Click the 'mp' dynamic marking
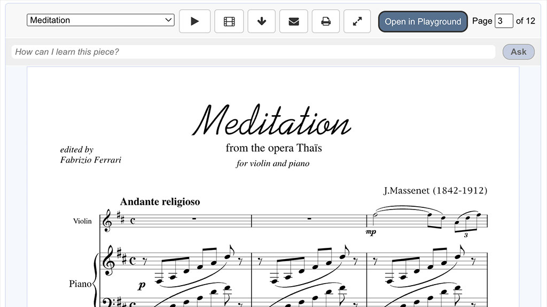Screen dimensions: 547x307 (371, 232)
